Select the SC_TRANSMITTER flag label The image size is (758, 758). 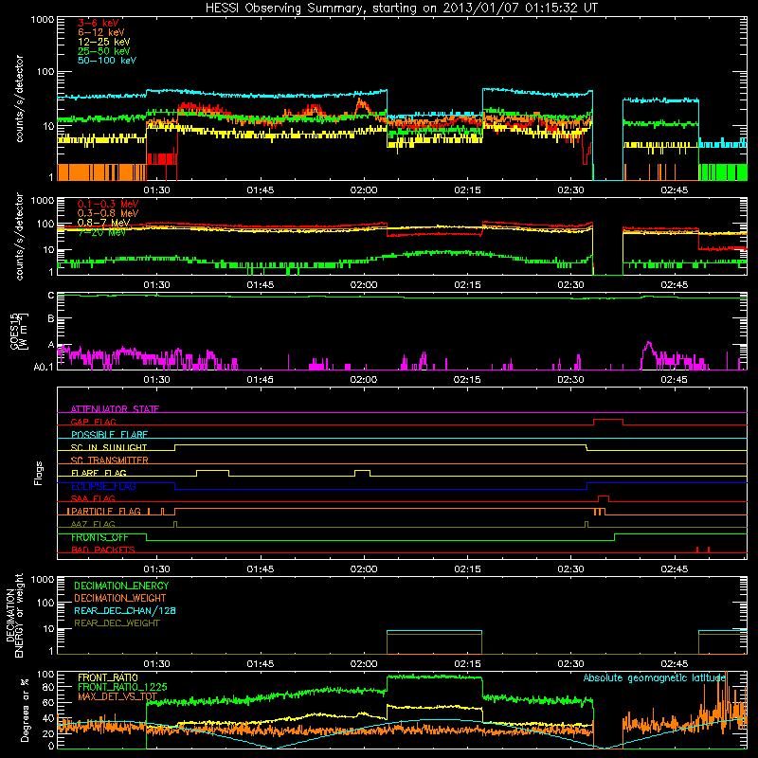coord(109,460)
